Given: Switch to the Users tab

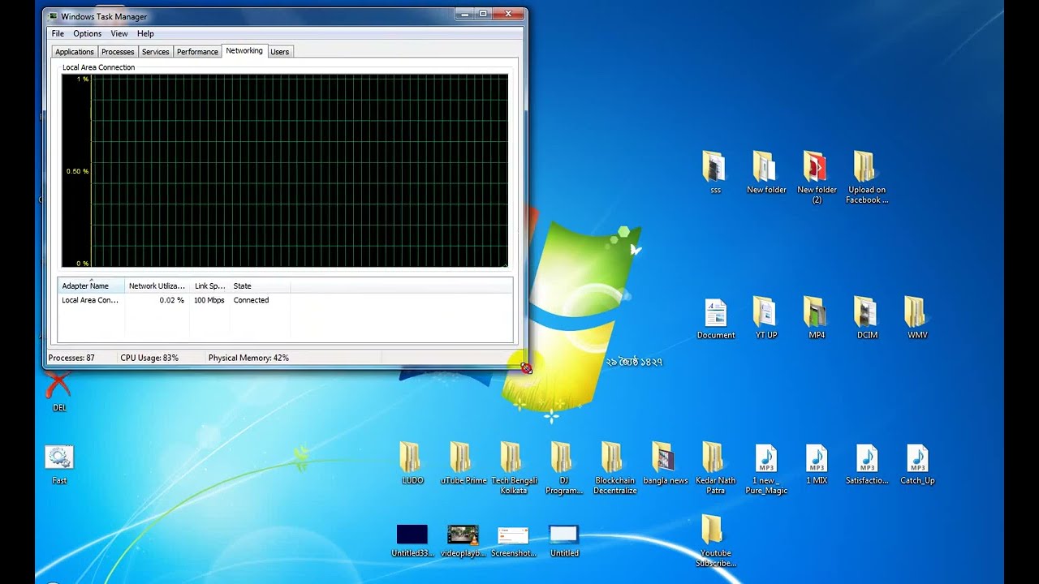Looking at the screenshot, I should coord(279,52).
